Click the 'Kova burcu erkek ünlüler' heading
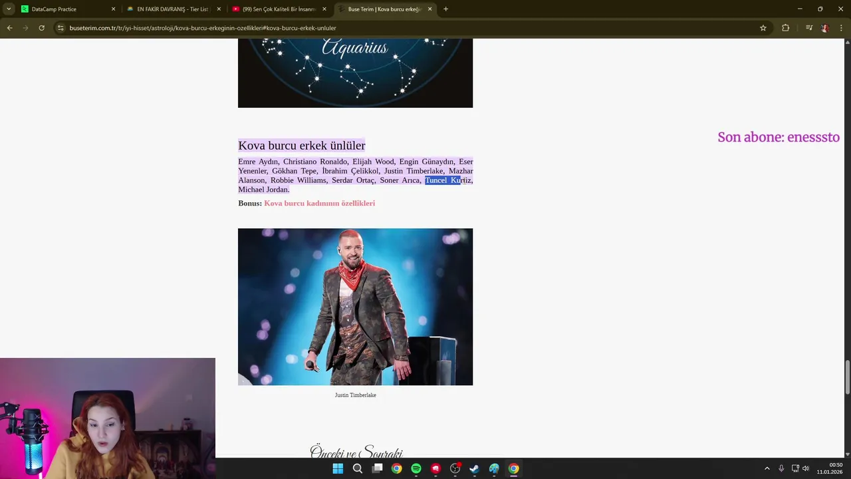 point(302,145)
